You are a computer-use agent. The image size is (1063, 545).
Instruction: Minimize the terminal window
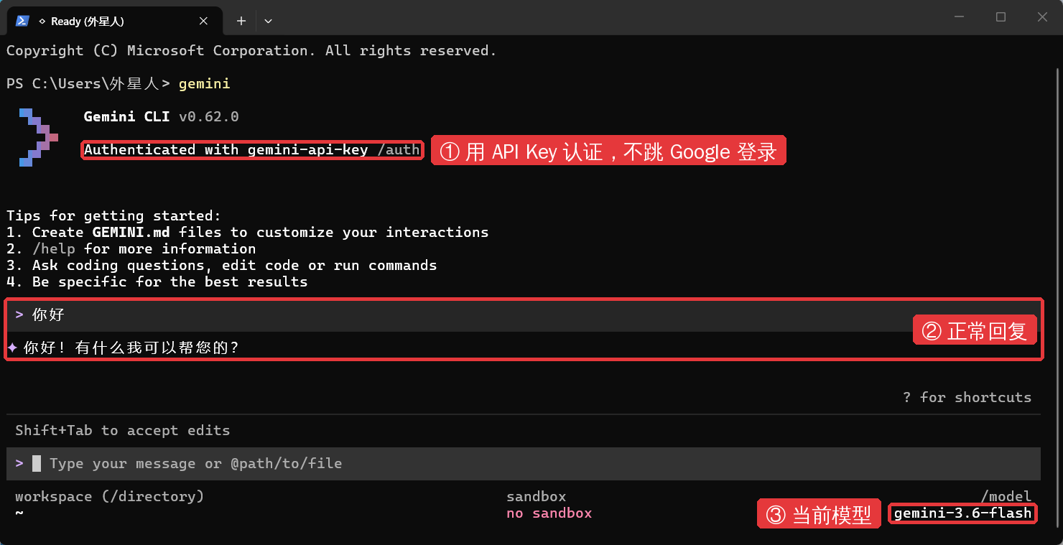tap(959, 17)
